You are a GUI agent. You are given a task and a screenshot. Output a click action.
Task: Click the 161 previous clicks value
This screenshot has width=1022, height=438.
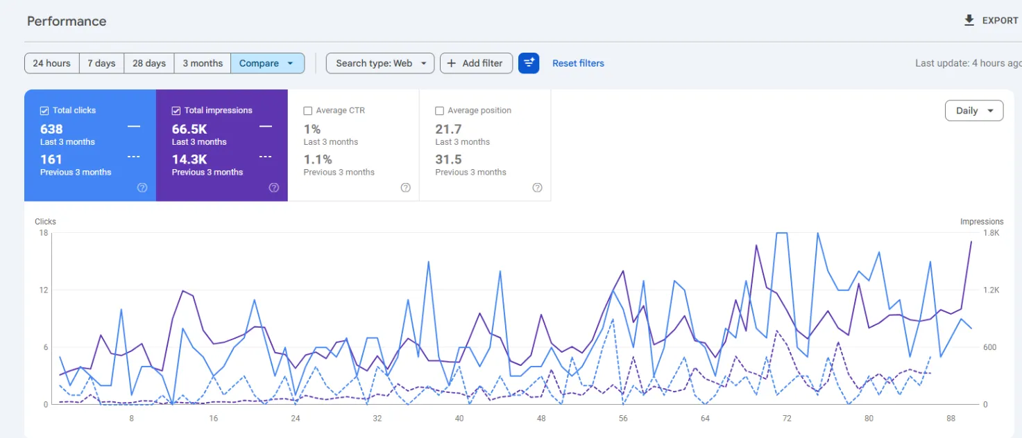point(51,159)
